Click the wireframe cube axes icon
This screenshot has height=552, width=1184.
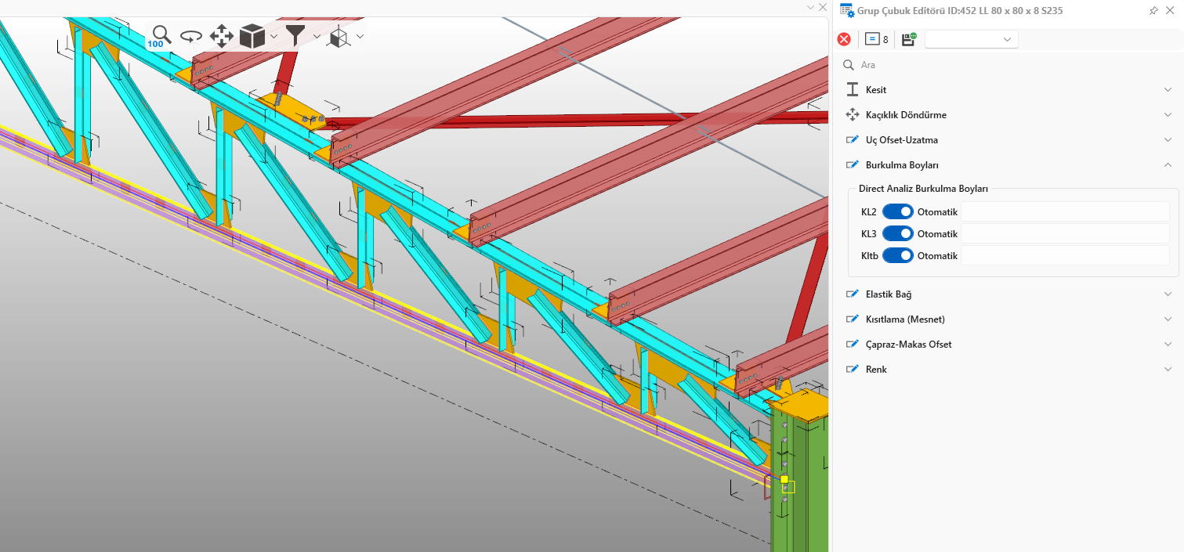point(339,36)
